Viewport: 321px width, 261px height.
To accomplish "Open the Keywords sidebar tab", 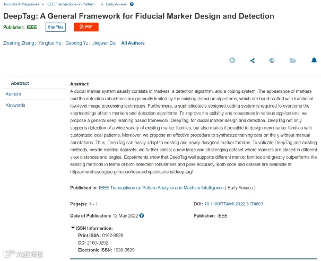I will (15, 105).
